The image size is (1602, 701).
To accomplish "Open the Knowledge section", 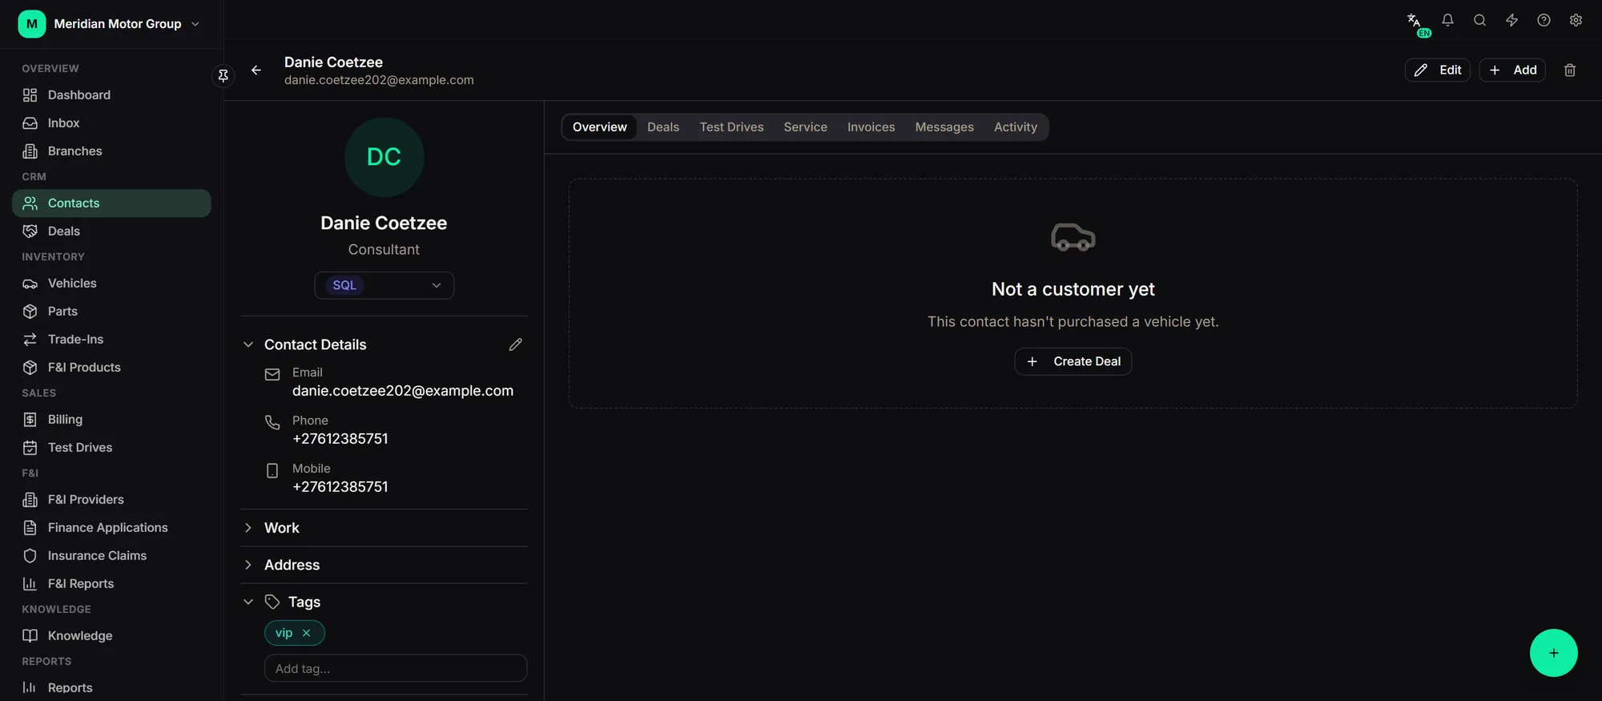I will (x=111, y=636).
